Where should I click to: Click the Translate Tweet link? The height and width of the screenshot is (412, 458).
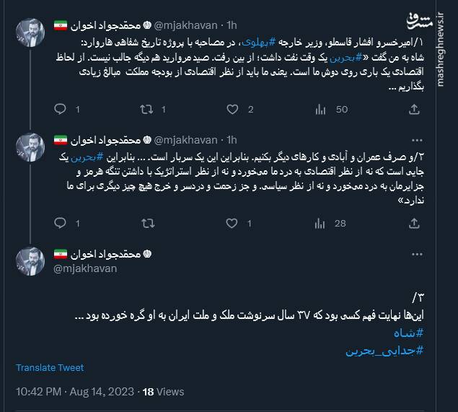(50, 368)
